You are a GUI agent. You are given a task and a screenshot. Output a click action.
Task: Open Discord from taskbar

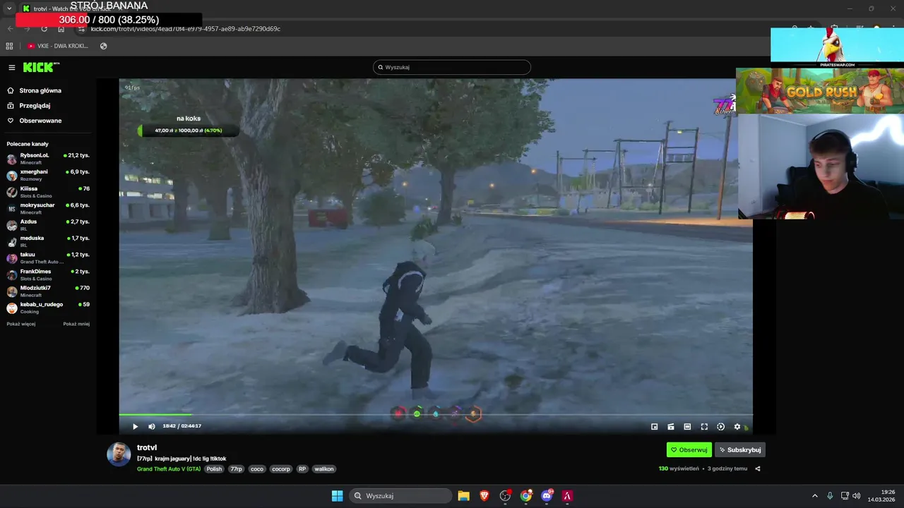547,496
